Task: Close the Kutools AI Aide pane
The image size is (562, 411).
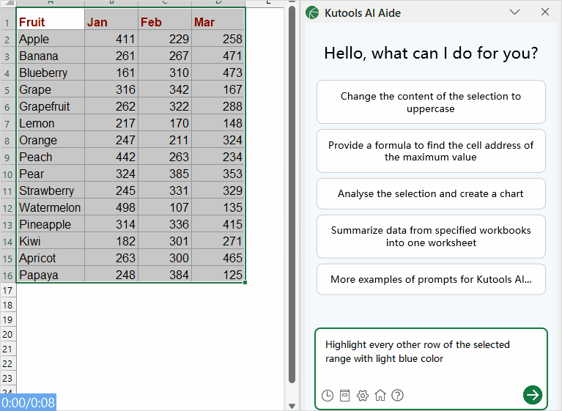Action: click(x=544, y=12)
